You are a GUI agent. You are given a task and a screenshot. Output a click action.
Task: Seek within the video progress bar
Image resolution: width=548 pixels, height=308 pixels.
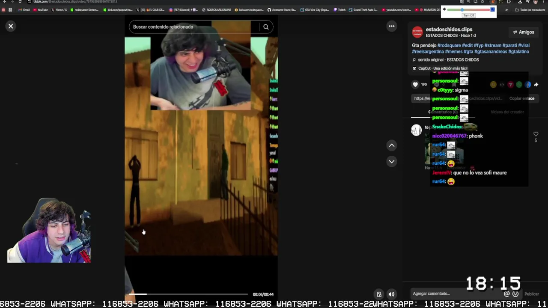[x=188, y=294]
